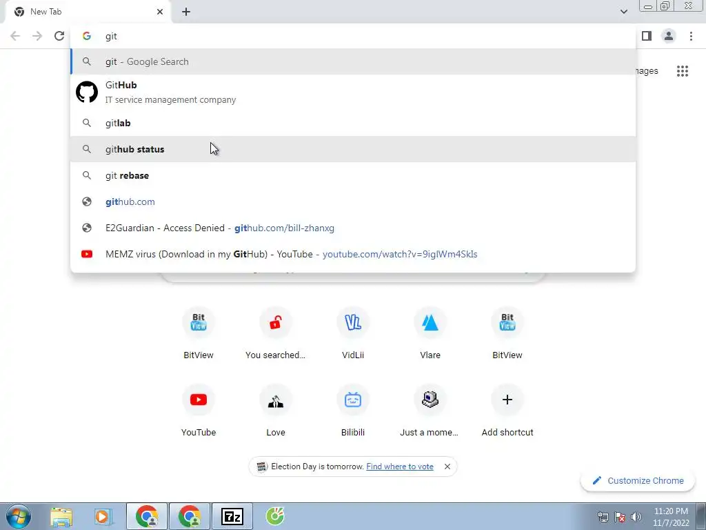
Task: Click Customize Chrome button
Action: (x=638, y=480)
